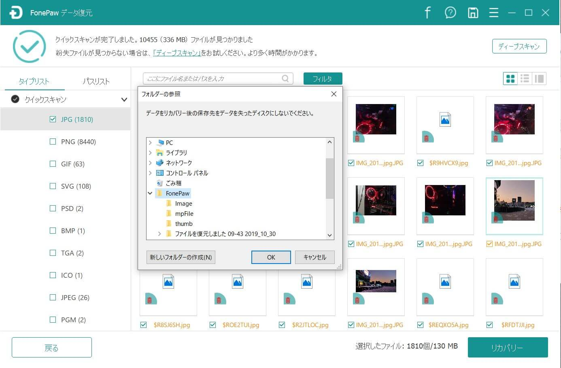Screen dimensions: 561x368
Task: Click the $REQXO5A.jpg image placeholder icon
Action: (x=445, y=281)
